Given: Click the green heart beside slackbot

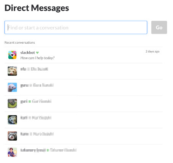Looking at the screenshot, I should tap(37, 52).
